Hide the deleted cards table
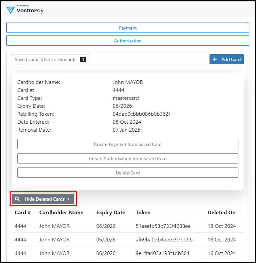This screenshot has height=263, width=256. [x=43, y=199]
